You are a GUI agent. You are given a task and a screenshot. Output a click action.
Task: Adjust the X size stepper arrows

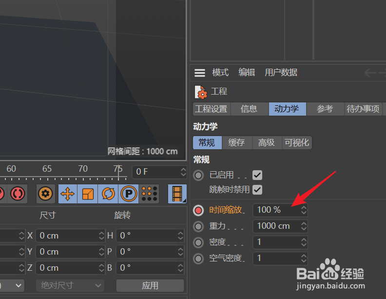pyautogui.click(x=101, y=236)
